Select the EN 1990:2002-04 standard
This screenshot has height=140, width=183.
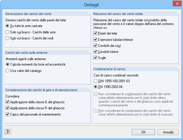coord(96,87)
